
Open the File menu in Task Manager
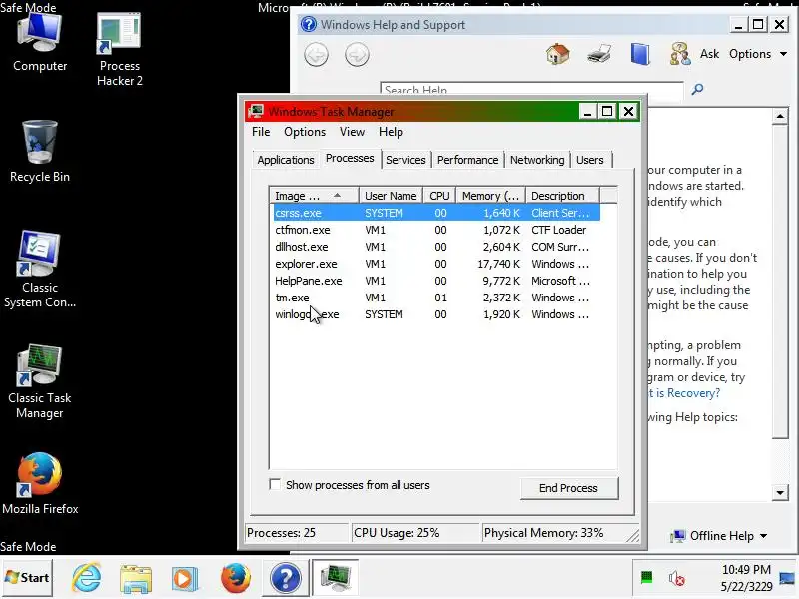(261, 132)
